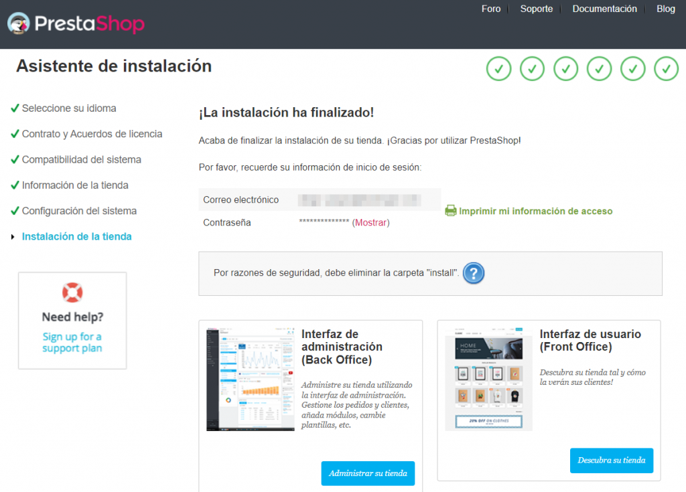This screenshot has width=686, height=492.
Task: Click the first green checkmark in the progress bar
Action: coord(498,68)
